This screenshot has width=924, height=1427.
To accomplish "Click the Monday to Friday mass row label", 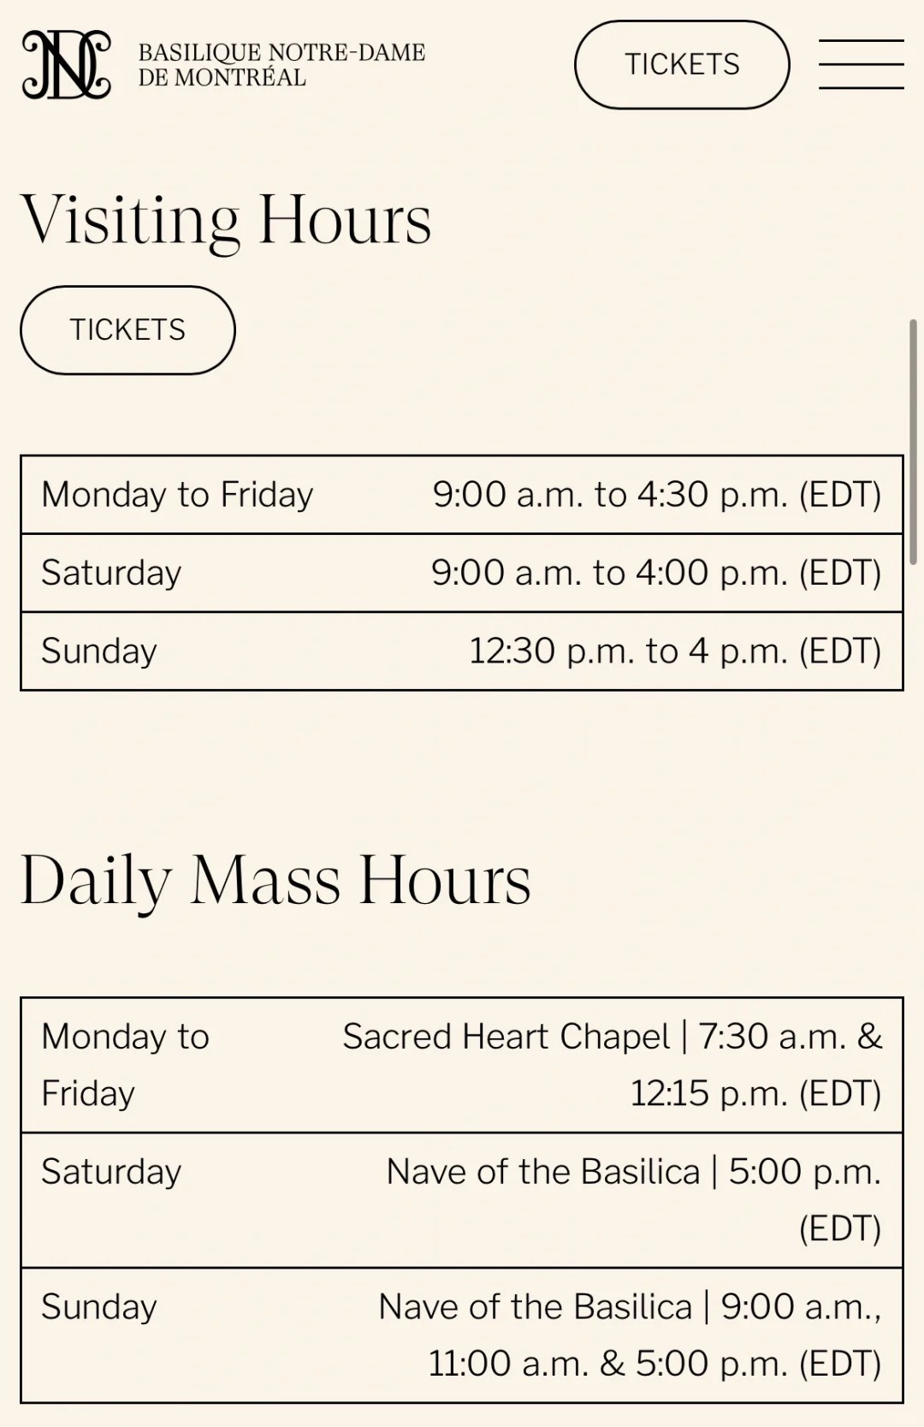I will coord(125,1065).
